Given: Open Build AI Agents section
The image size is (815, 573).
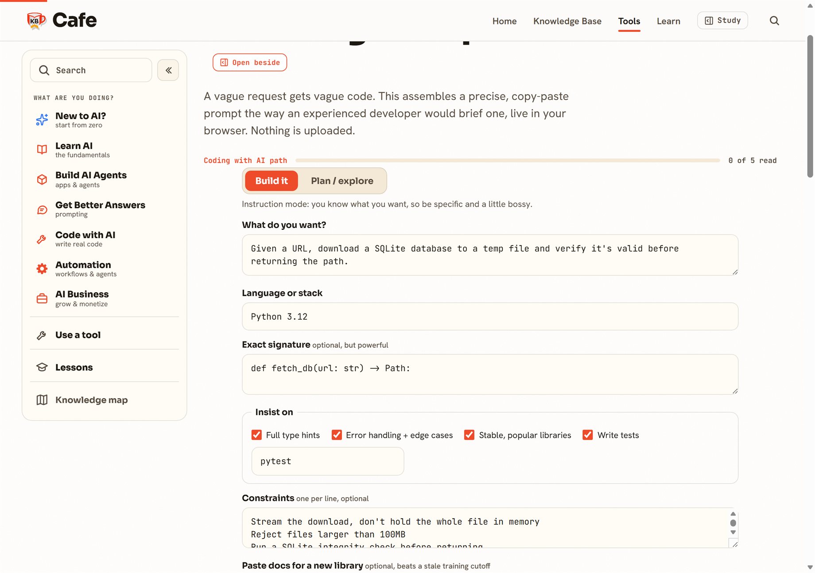Looking at the screenshot, I should [x=105, y=179].
